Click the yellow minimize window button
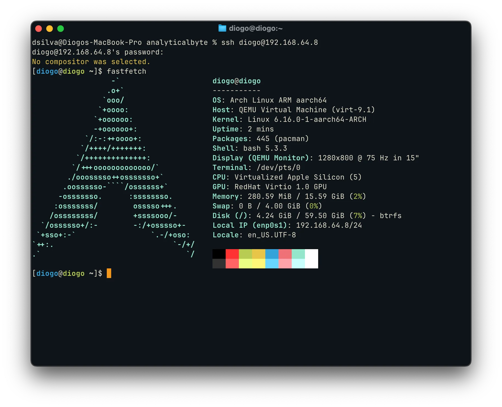This screenshot has height=407, width=502. click(50, 29)
